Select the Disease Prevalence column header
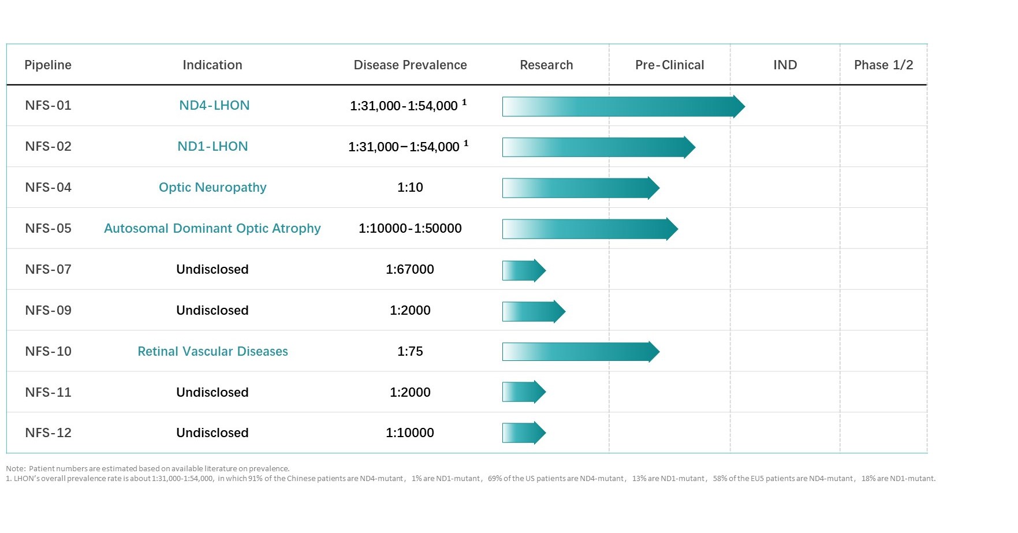This screenshot has height=533, width=1018. pyautogui.click(x=410, y=65)
